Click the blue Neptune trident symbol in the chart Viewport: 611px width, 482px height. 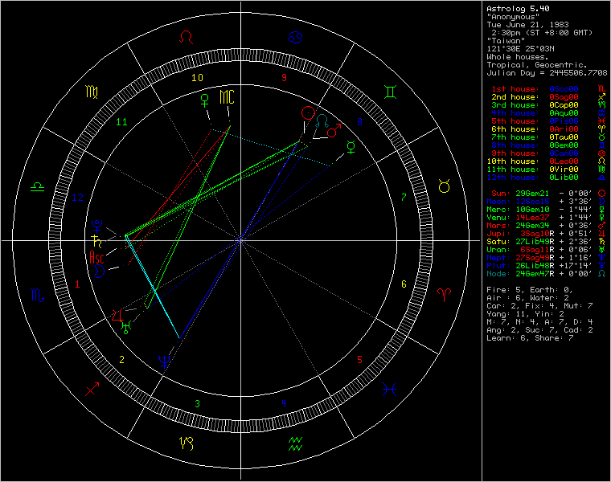pyautogui.click(x=164, y=362)
